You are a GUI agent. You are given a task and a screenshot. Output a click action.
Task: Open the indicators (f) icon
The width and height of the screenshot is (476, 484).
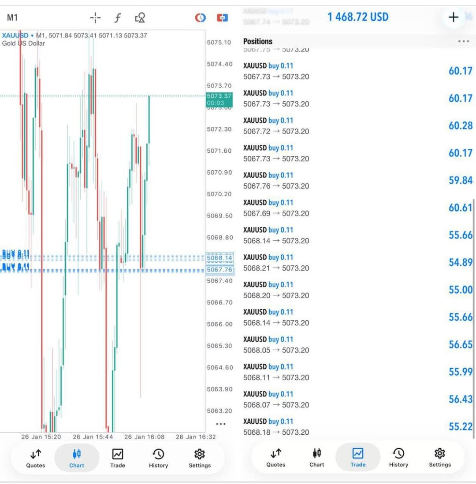point(118,18)
